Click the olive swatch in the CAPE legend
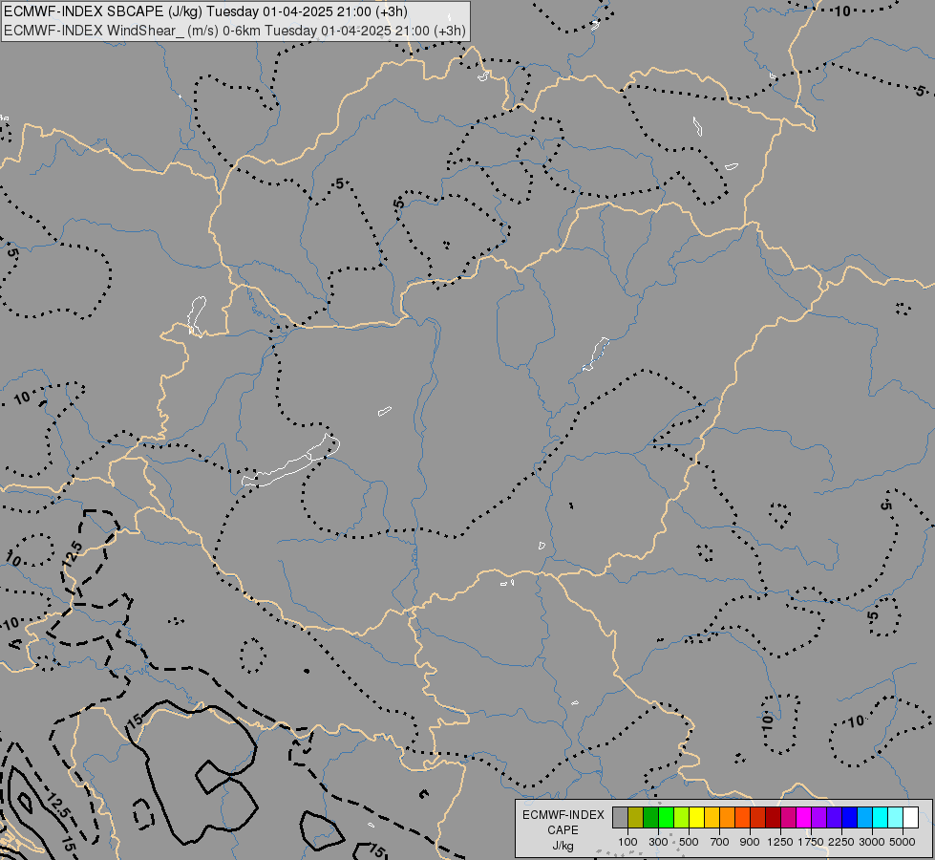Screen dimensions: 935x860 [636, 818]
